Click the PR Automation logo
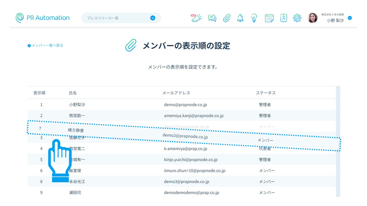The width and height of the screenshot is (367, 206). 42,18
